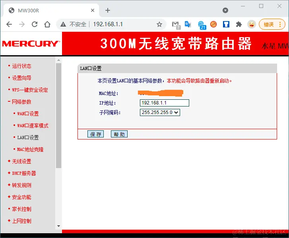Click the IP地址 label
Image resolution: width=289 pixels, height=238 pixels.
[107, 103]
